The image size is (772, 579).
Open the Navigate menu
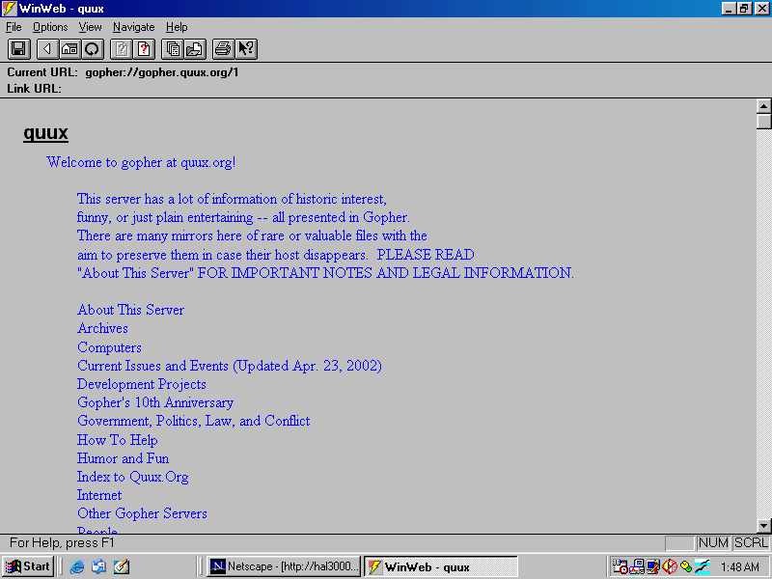[133, 27]
